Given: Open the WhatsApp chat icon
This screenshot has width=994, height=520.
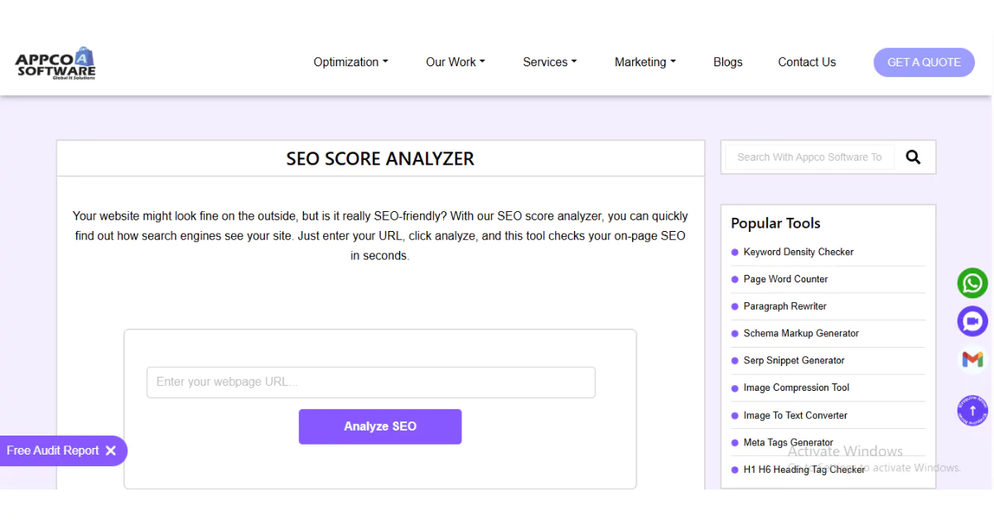Looking at the screenshot, I should coord(972,282).
